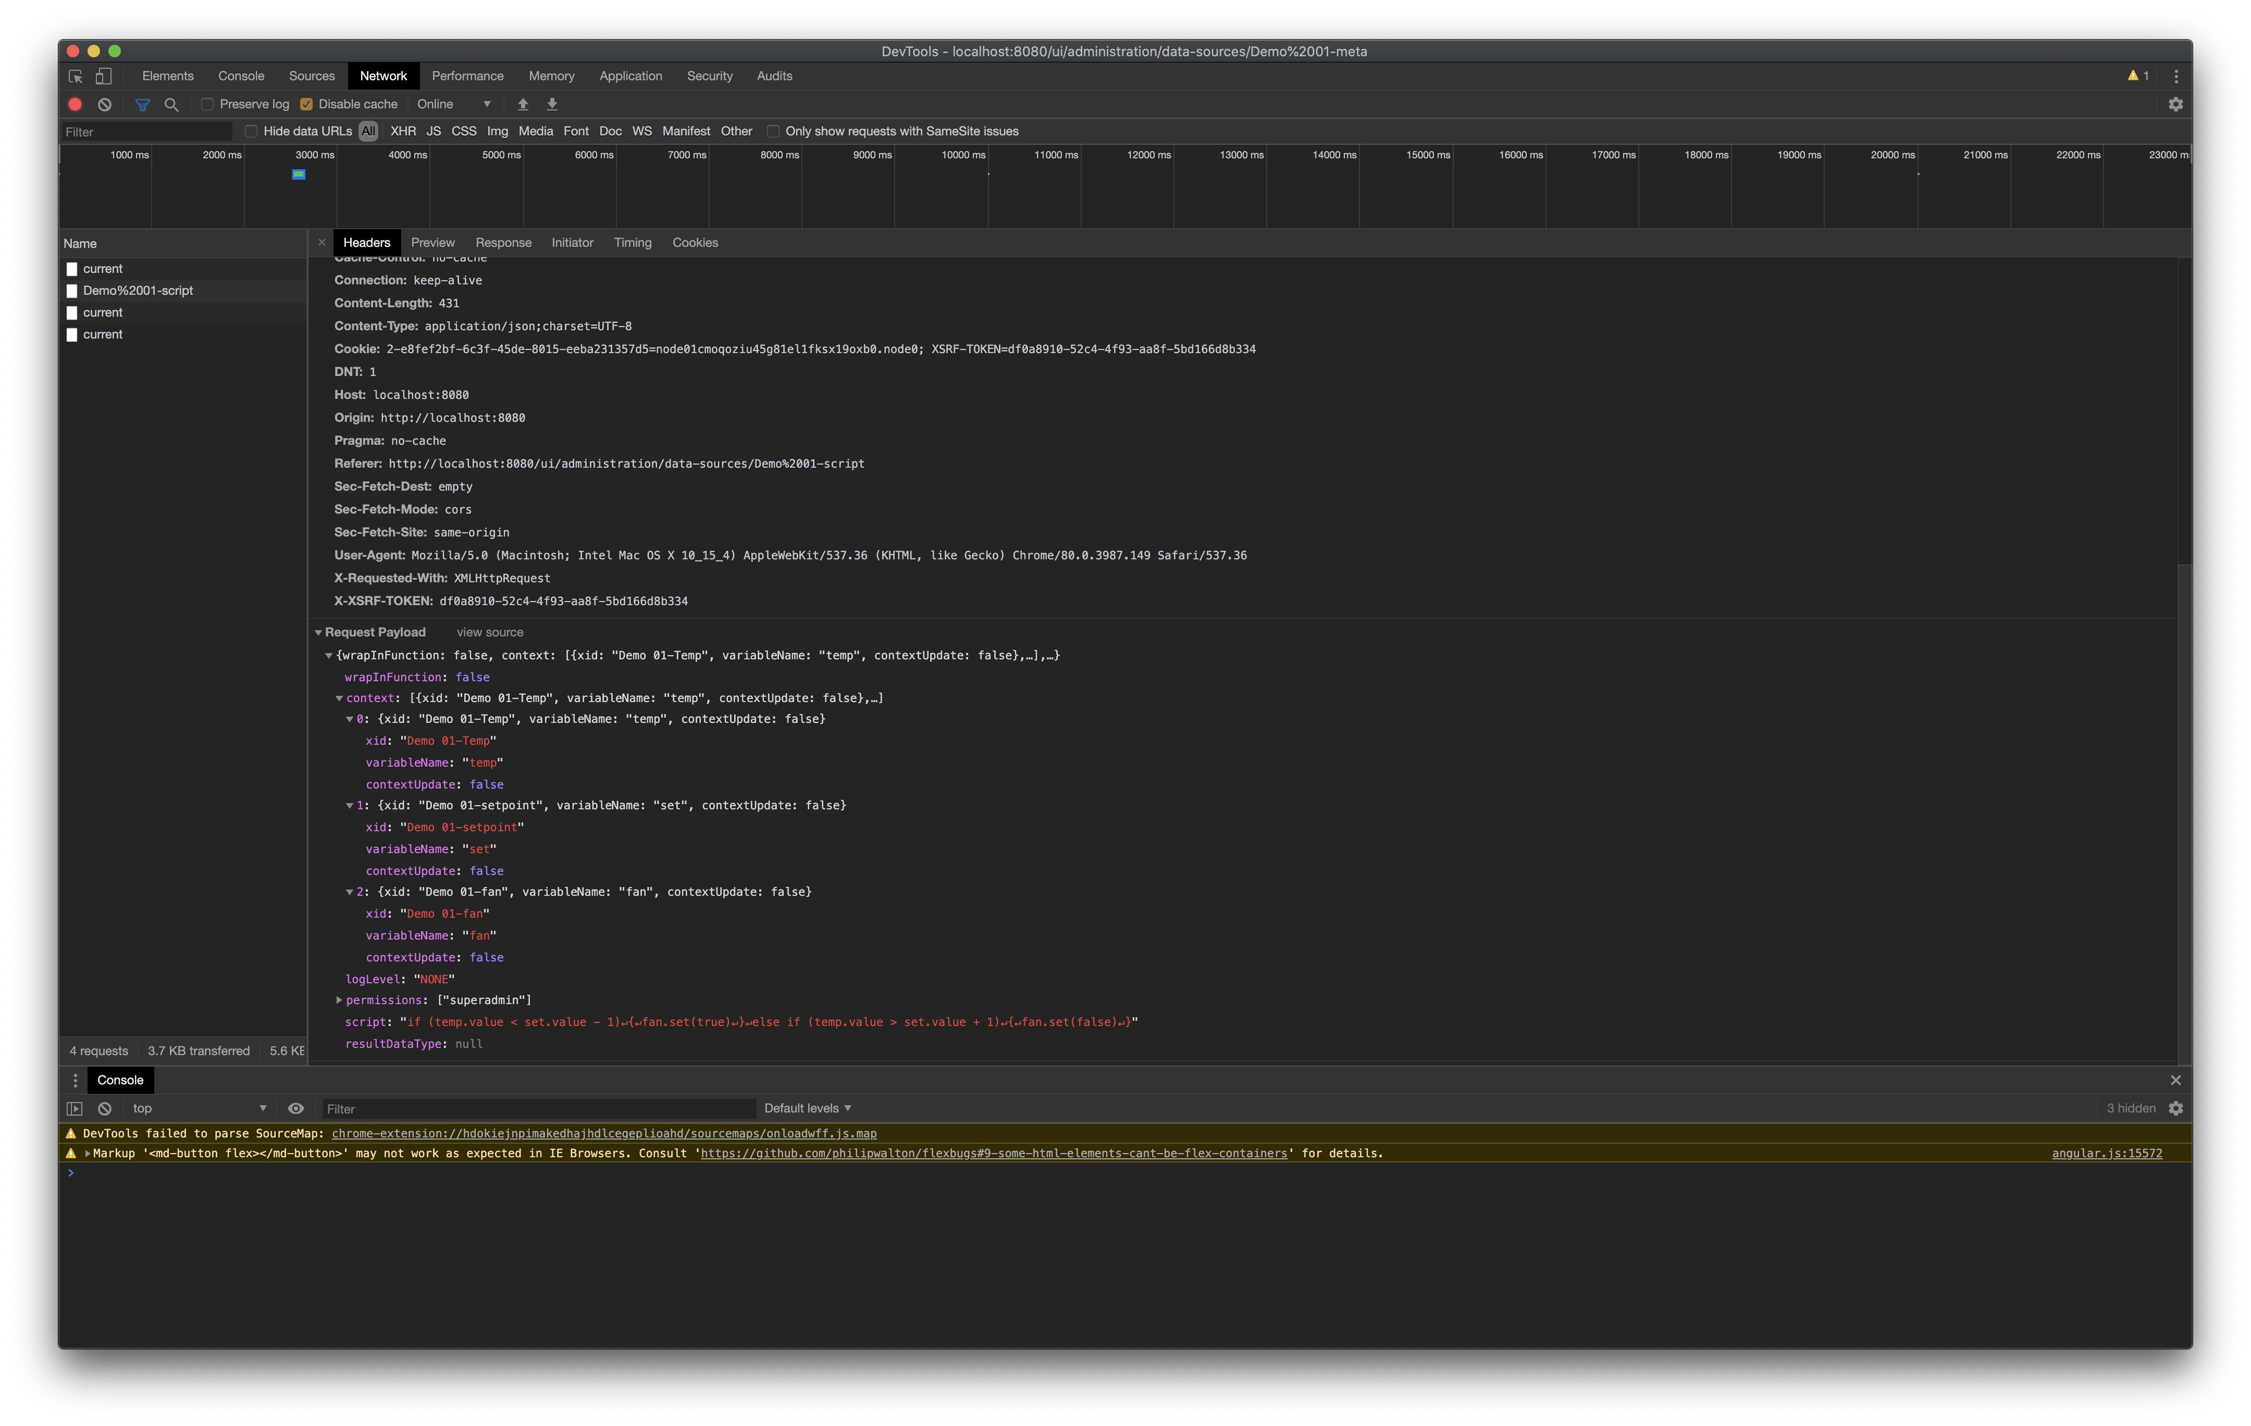Create live expression with the eye icon
This screenshot has width=2251, height=1426.
tap(296, 1107)
